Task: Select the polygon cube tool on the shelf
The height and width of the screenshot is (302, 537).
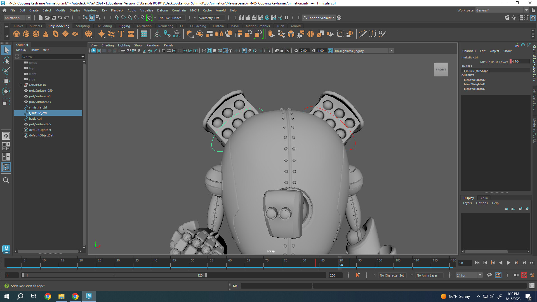Action: point(26,34)
